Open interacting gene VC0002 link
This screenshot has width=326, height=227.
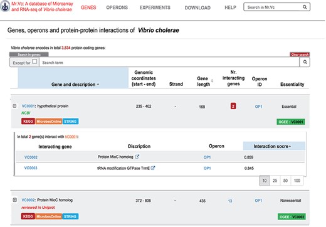pos(31,157)
